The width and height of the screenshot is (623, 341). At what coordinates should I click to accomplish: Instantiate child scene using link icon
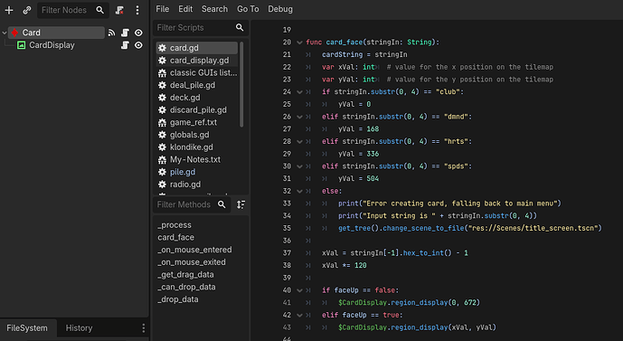pos(26,10)
